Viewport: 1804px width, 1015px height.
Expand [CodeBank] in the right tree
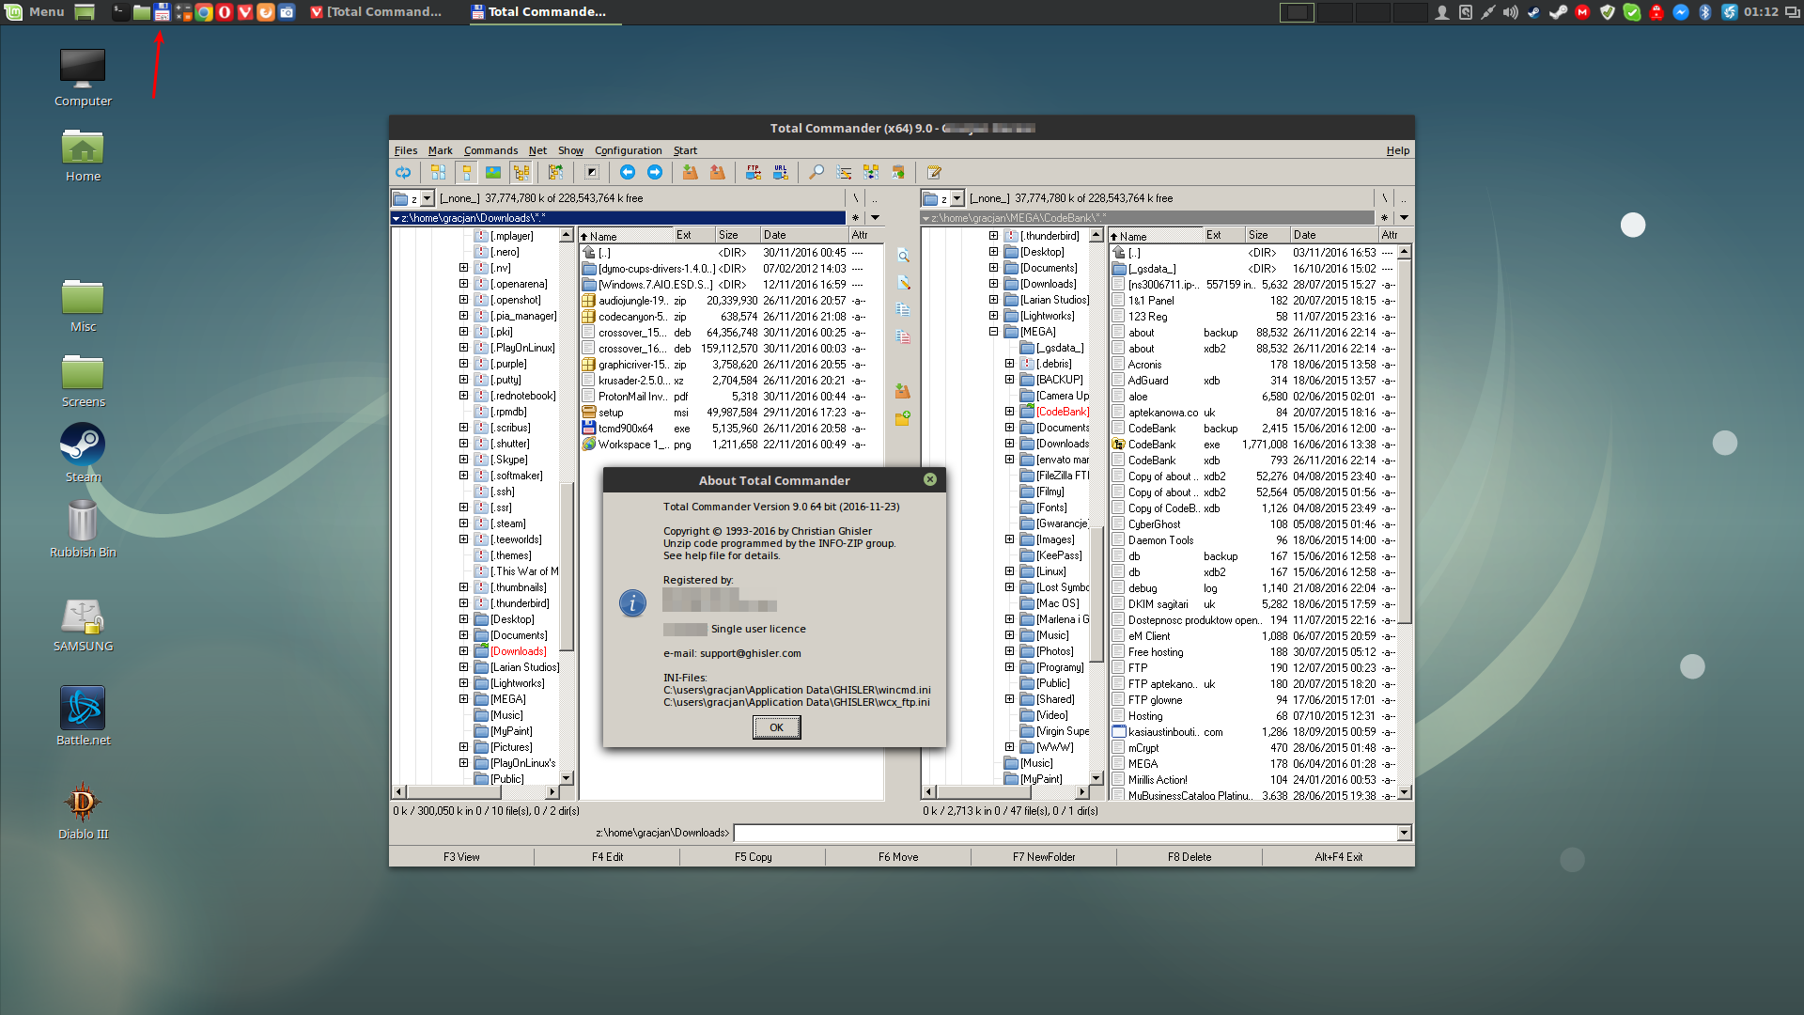(x=1009, y=412)
